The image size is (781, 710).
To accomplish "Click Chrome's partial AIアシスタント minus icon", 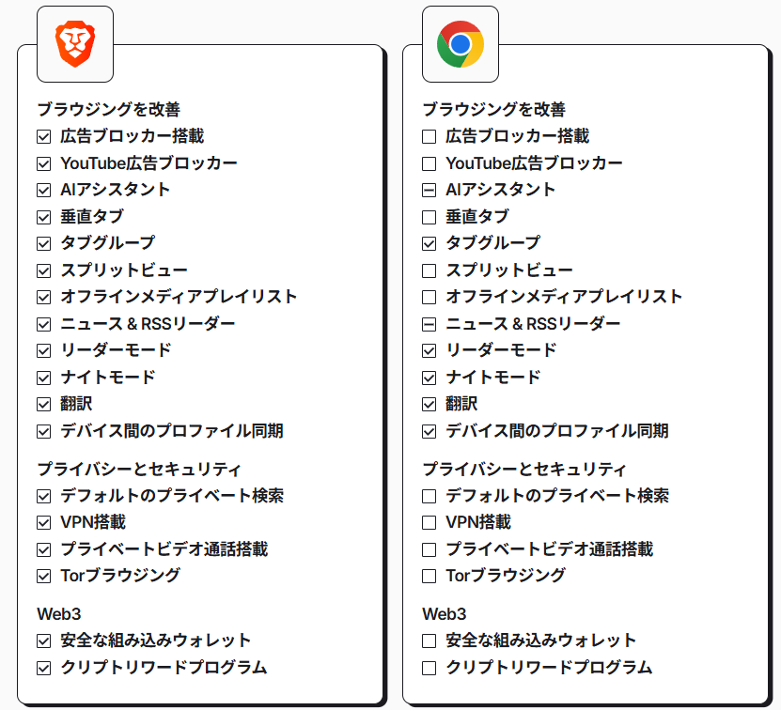I will (x=429, y=191).
